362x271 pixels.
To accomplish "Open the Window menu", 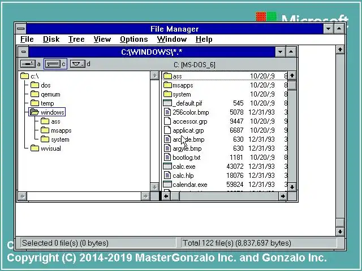I will point(172,40).
